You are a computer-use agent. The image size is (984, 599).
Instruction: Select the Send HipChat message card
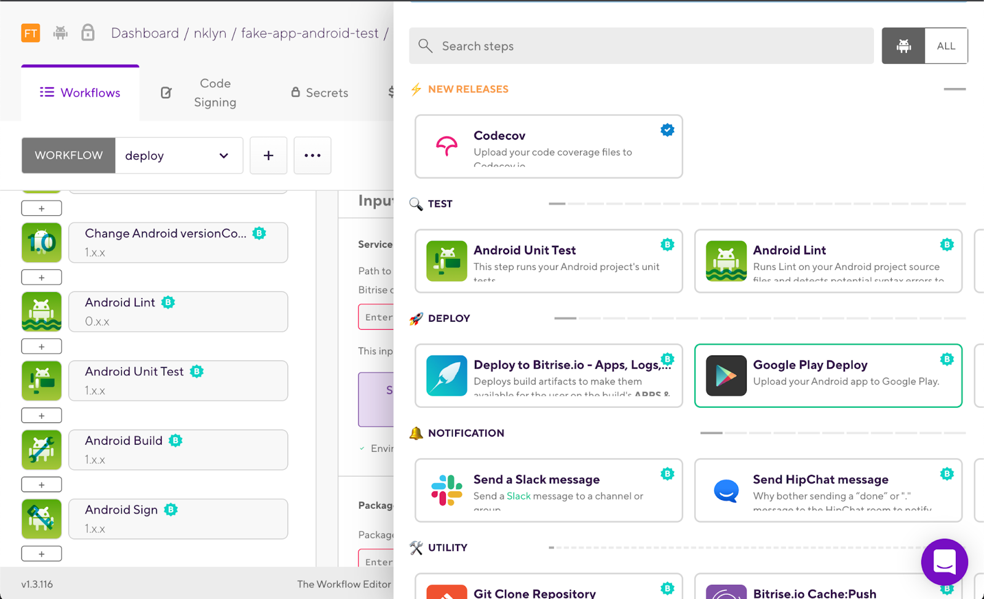click(x=828, y=490)
